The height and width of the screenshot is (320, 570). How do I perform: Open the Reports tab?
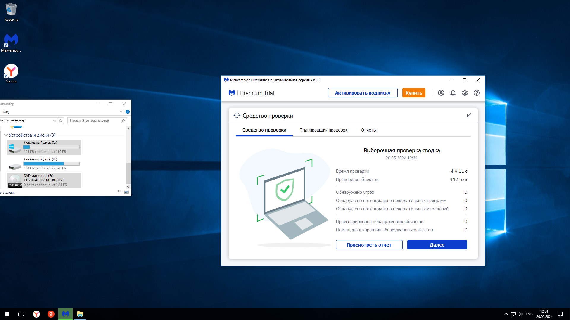click(x=368, y=130)
